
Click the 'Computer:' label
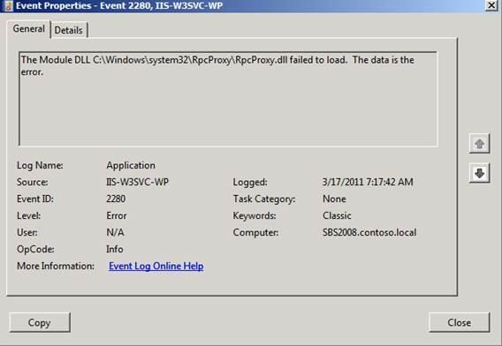click(255, 232)
